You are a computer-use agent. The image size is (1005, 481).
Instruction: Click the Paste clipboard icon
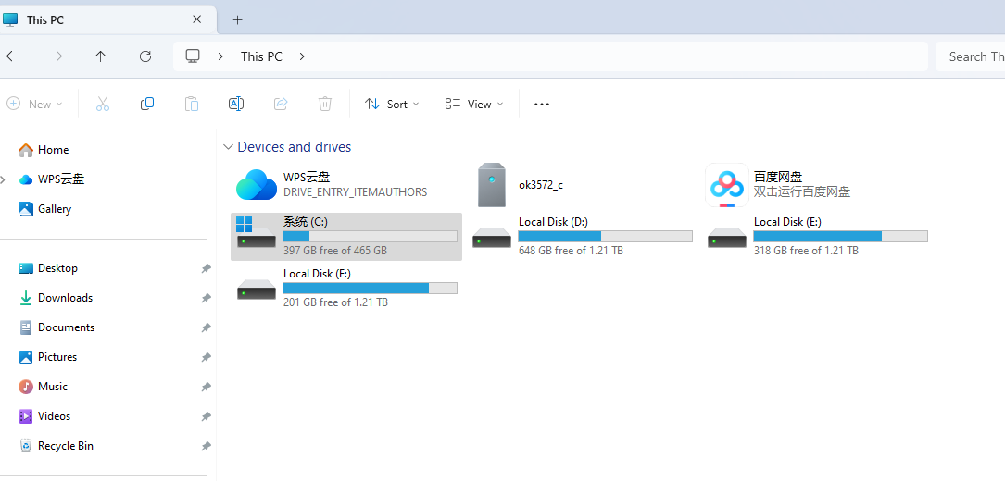(191, 104)
